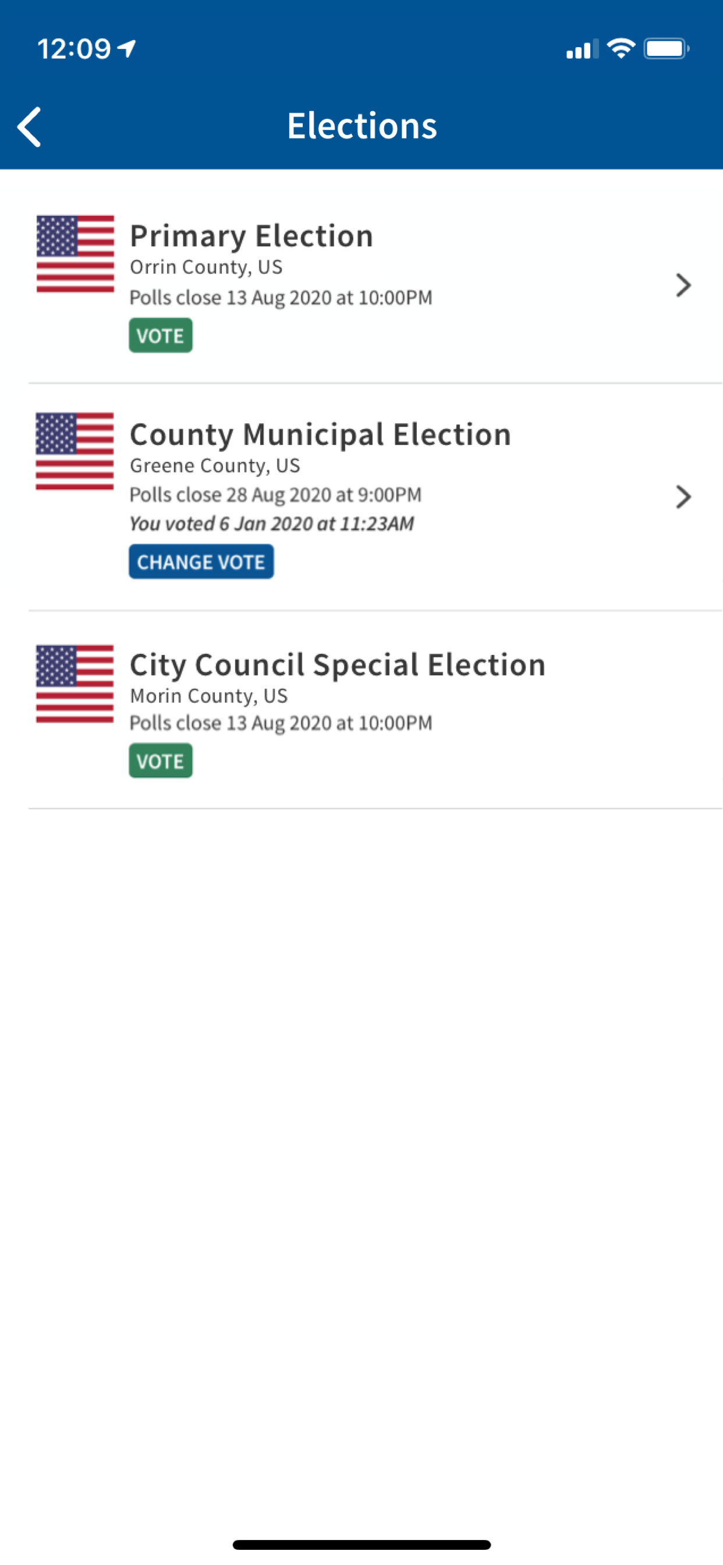Screen dimensions: 723x1565
Task: Tap the Elections header title
Action: click(x=361, y=126)
